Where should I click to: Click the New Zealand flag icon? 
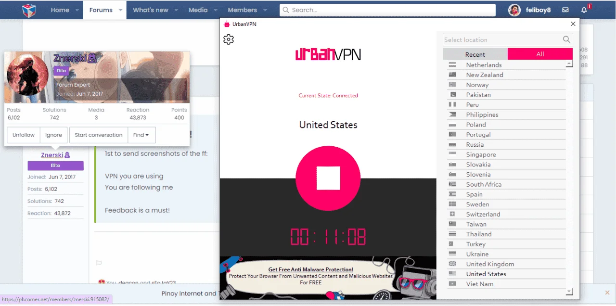pos(452,75)
